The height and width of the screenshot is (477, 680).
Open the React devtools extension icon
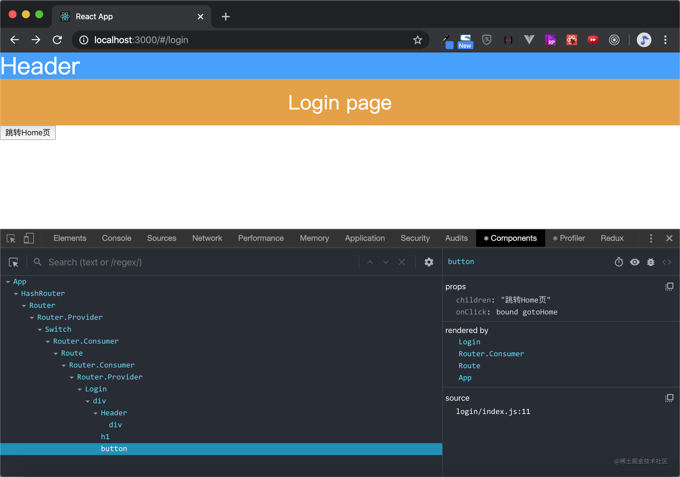pos(571,40)
